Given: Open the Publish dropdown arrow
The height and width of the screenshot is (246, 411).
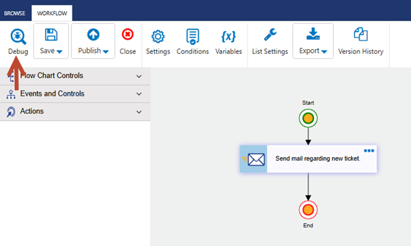Looking at the screenshot, I should (x=106, y=52).
